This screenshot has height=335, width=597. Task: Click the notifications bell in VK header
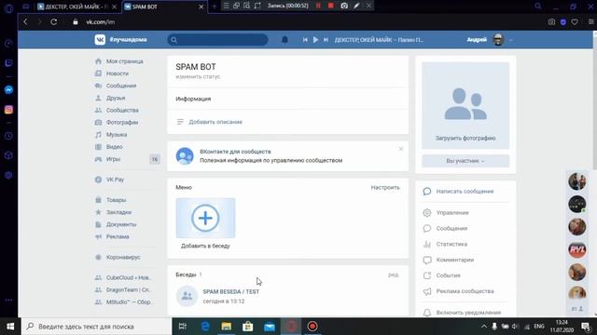285,39
